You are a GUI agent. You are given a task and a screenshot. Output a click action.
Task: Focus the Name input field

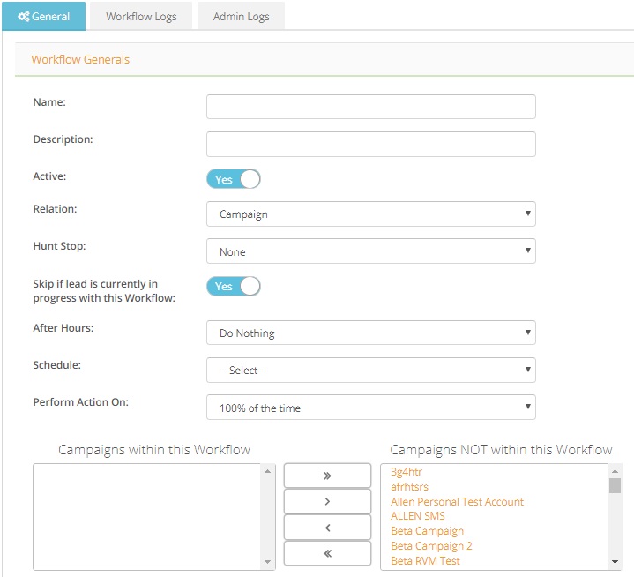[370, 107]
